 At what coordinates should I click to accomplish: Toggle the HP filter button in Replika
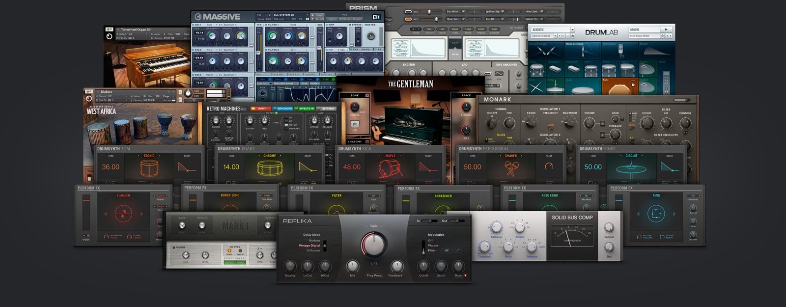(x=447, y=251)
